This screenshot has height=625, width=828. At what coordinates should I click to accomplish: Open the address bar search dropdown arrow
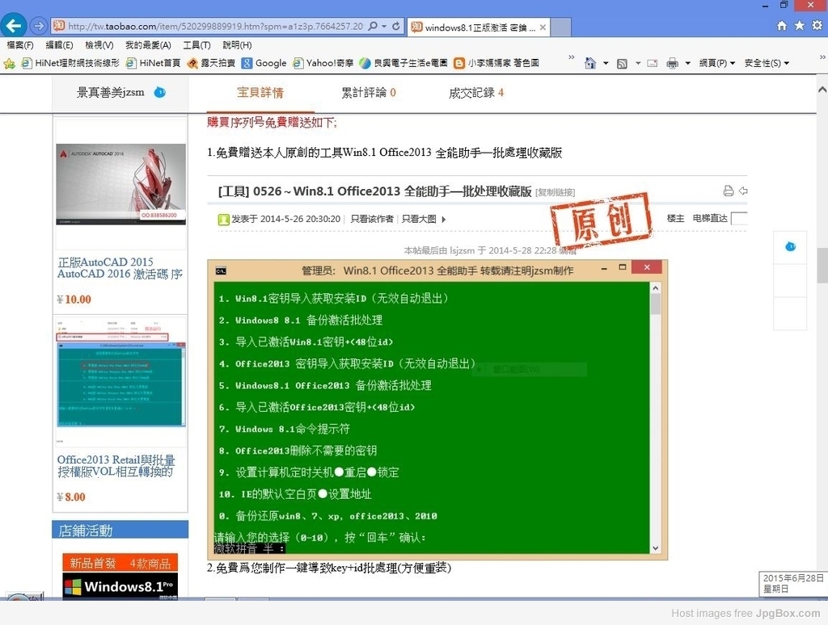tap(383, 26)
